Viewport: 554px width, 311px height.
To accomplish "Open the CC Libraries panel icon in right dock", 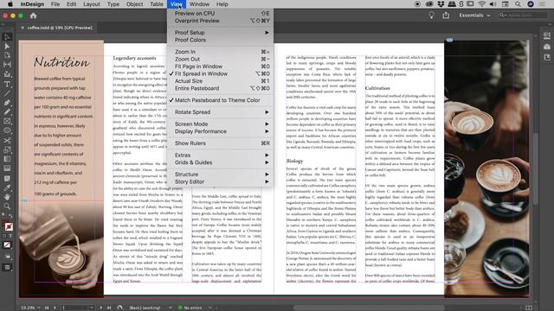I will 547,47.
